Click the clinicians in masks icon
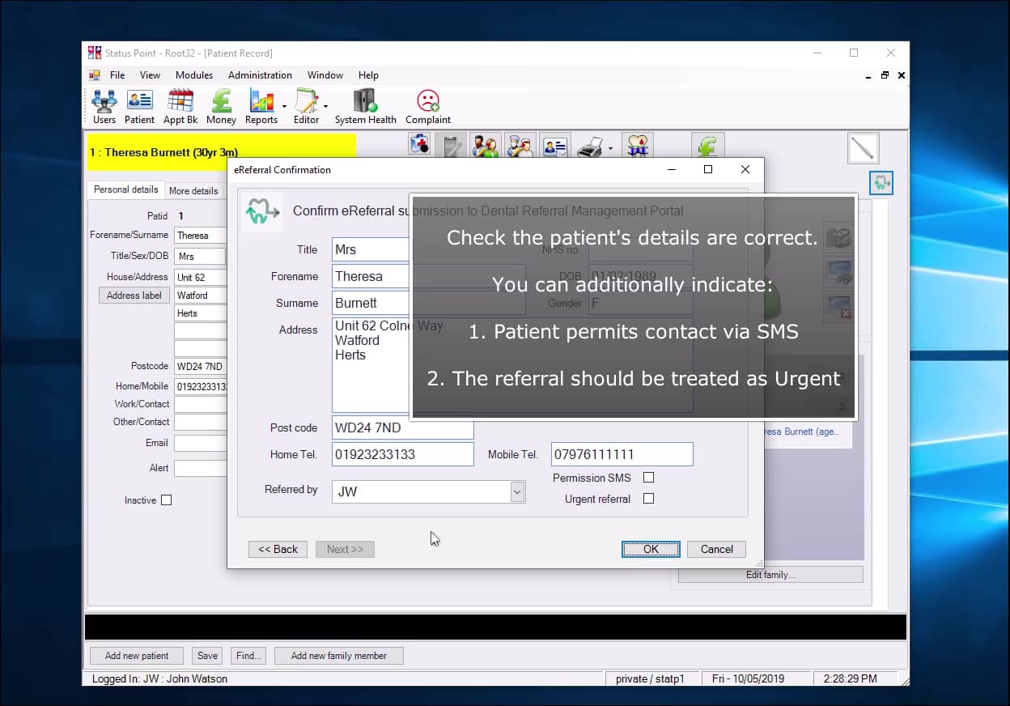 point(520,146)
